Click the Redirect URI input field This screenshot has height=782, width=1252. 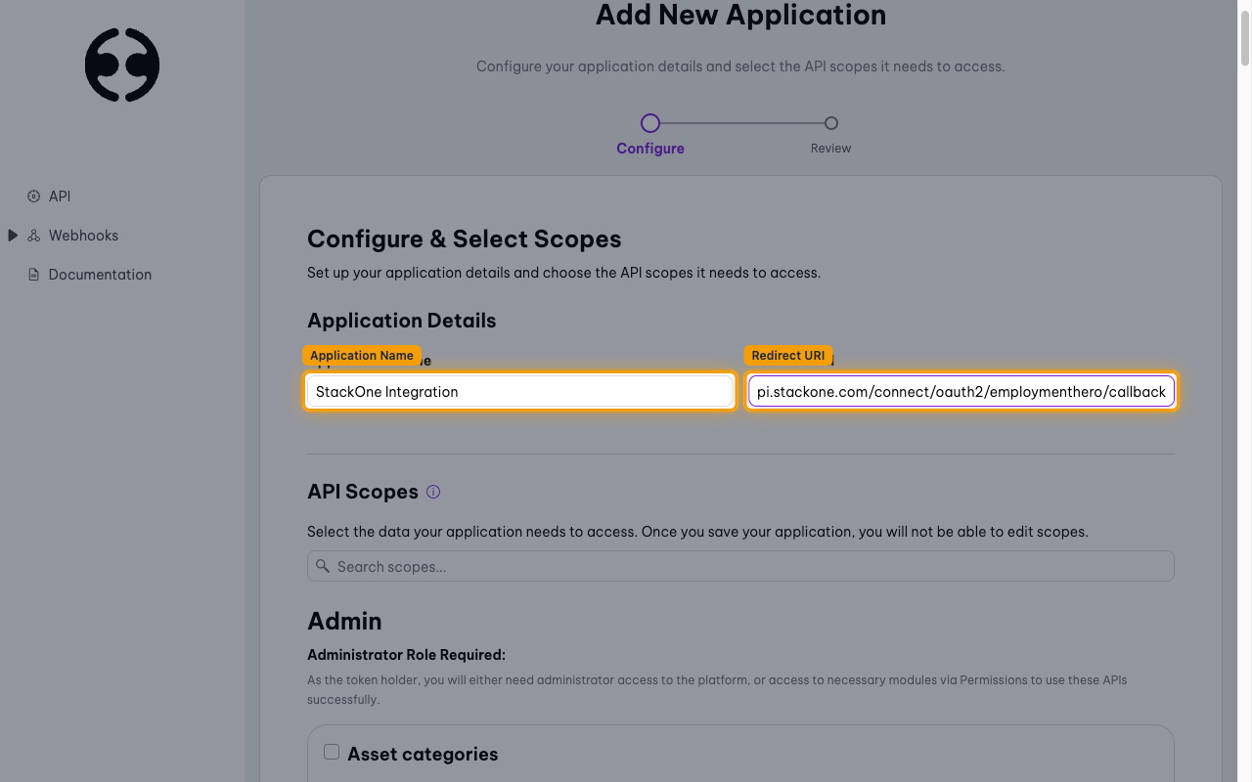[x=961, y=391]
